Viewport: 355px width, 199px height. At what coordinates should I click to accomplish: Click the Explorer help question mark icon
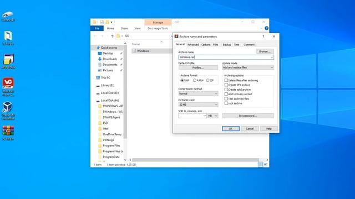click(266, 28)
